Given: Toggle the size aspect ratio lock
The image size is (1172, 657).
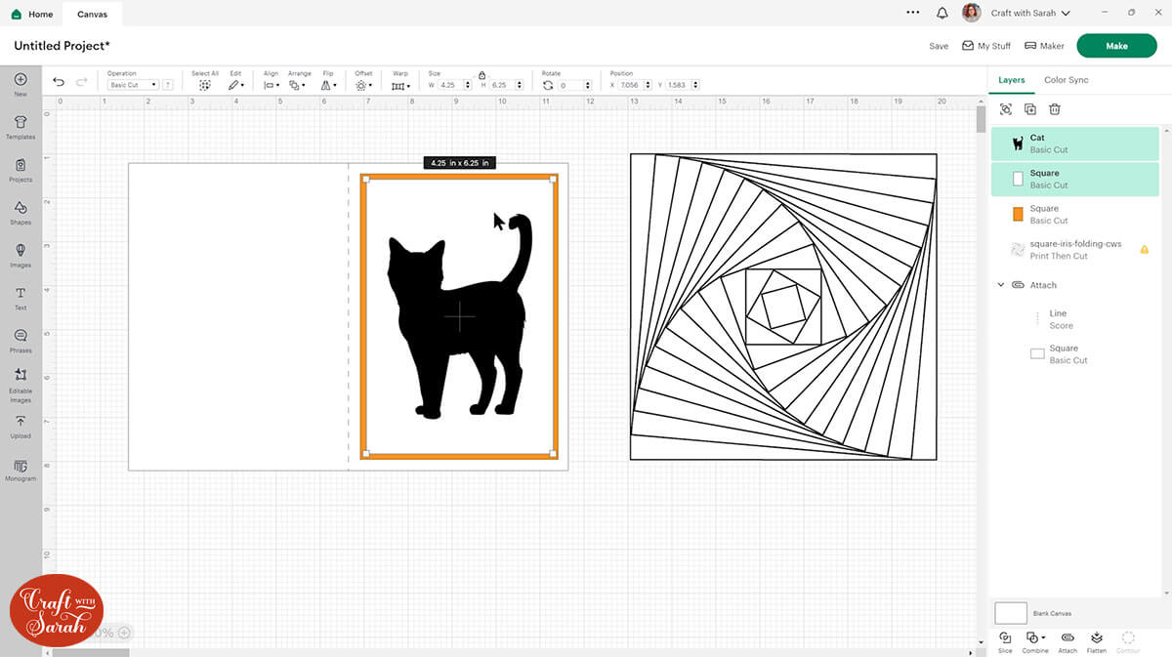Looking at the screenshot, I should pos(481,74).
